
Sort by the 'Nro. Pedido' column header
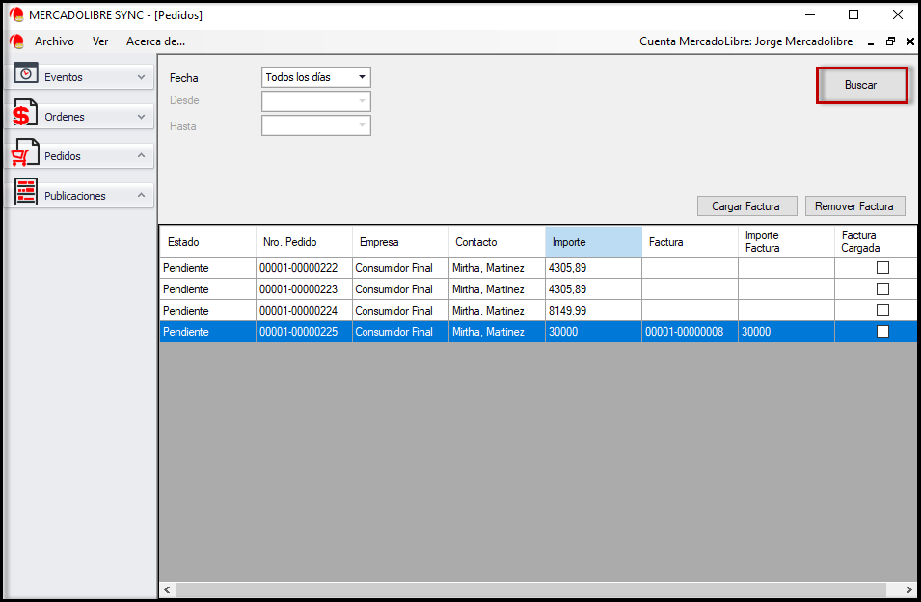coord(304,242)
